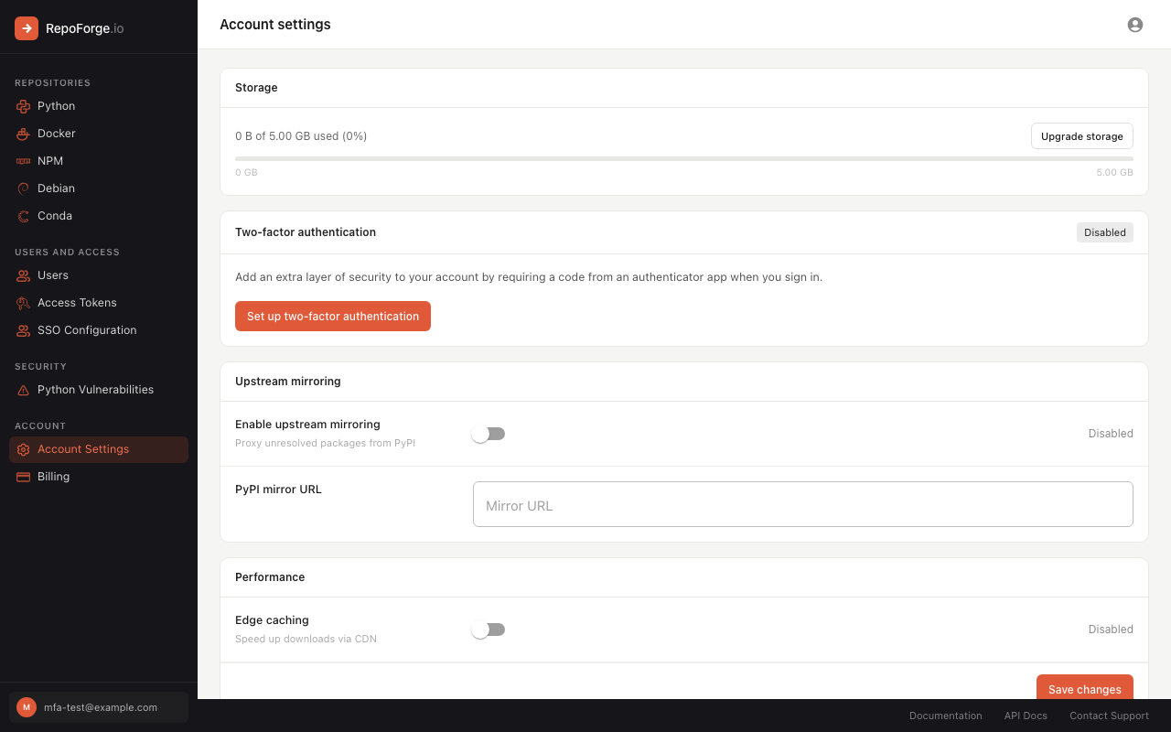Open the user profile icon in the header

point(1134,25)
